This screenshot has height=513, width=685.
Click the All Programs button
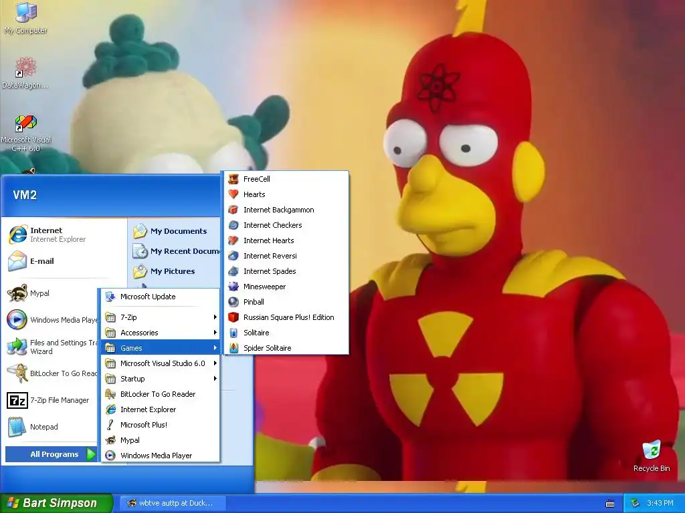click(51, 454)
